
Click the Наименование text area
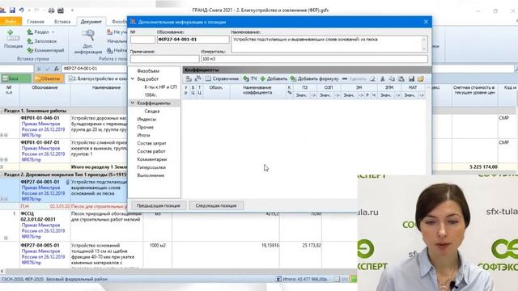[329, 44]
